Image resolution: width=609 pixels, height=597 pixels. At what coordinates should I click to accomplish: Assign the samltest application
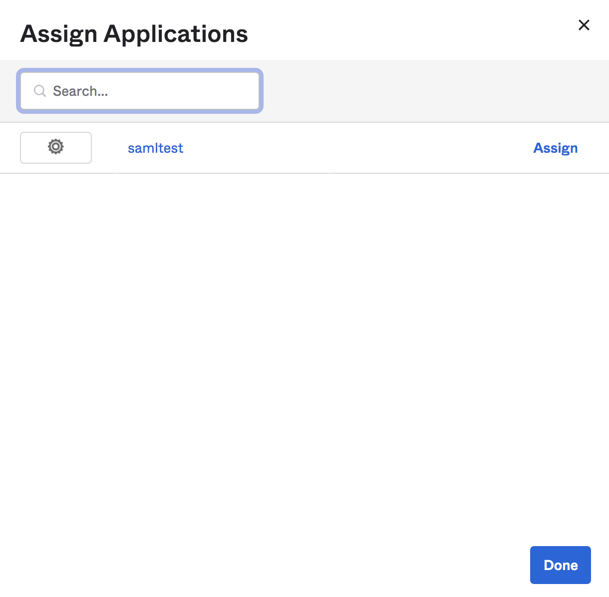pyautogui.click(x=555, y=148)
